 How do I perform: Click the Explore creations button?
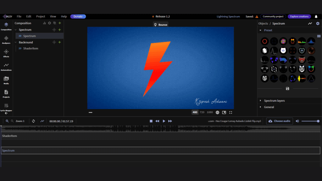(x=299, y=16)
